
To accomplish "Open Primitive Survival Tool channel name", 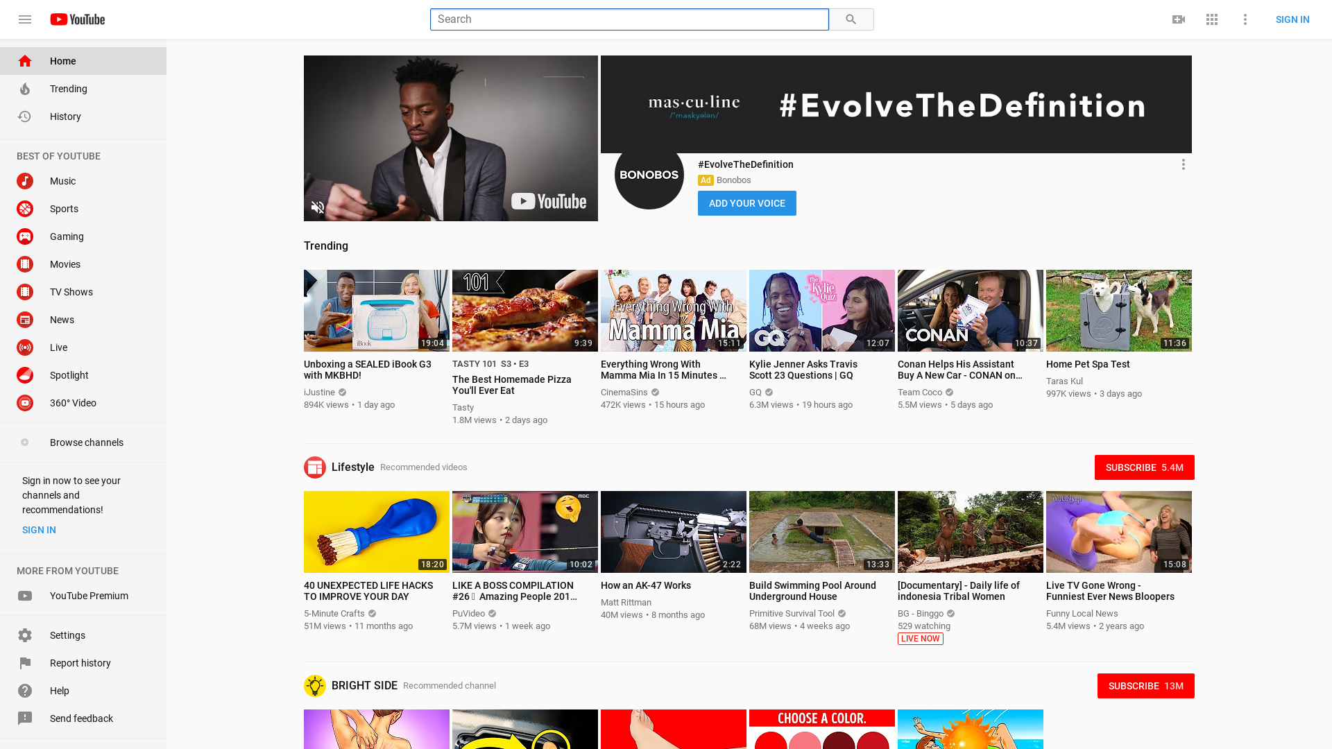I will [x=792, y=614].
